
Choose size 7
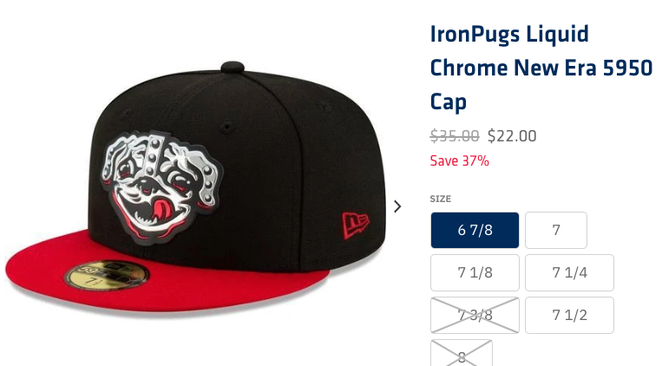tap(556, 230)
